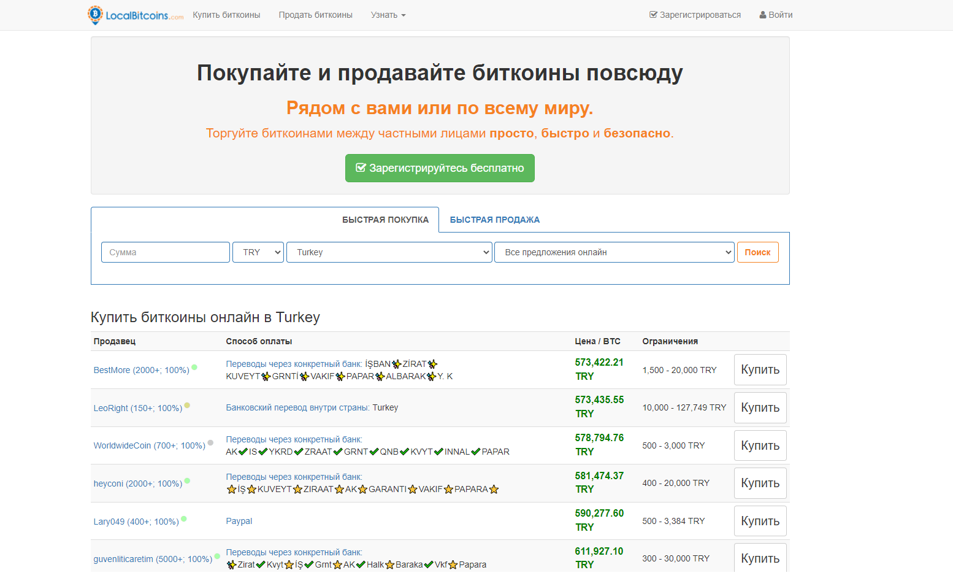The height and width of the screenshot is (578, 953).
Task: Open seller WorldwideCoin profile link
Action: point(149,445)
